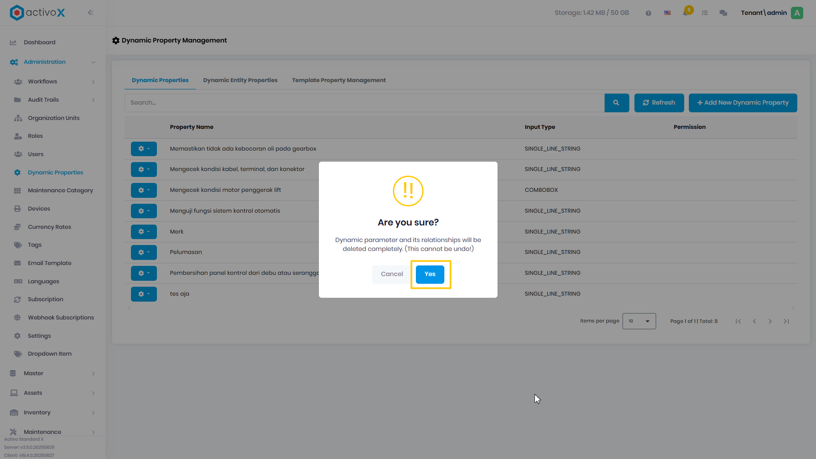Open actions gear for Pelumasan row
The height and width of the screenshot is (459, 816).
tap(144, 252)
